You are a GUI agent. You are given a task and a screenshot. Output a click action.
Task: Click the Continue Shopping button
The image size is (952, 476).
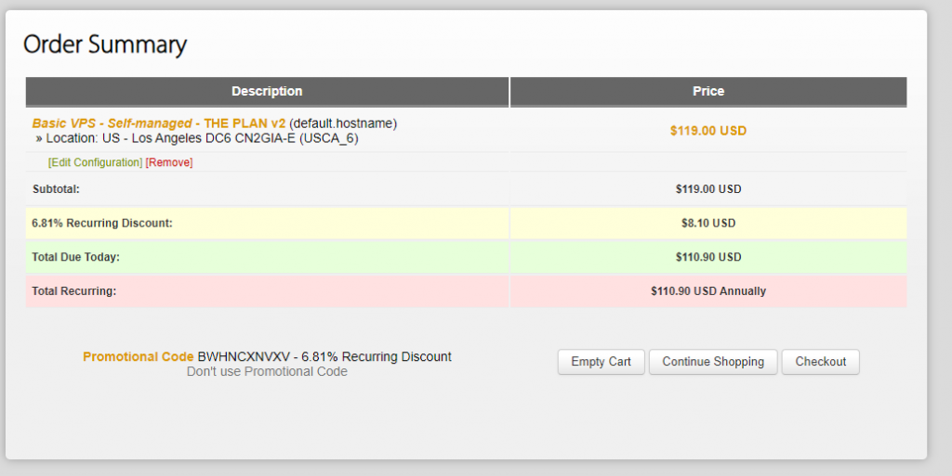click(713, 362)
